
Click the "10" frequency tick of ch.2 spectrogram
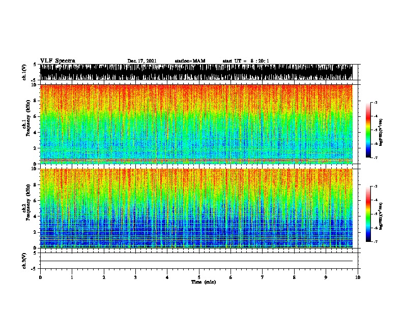pyautogui.click(x=34, y=169)
